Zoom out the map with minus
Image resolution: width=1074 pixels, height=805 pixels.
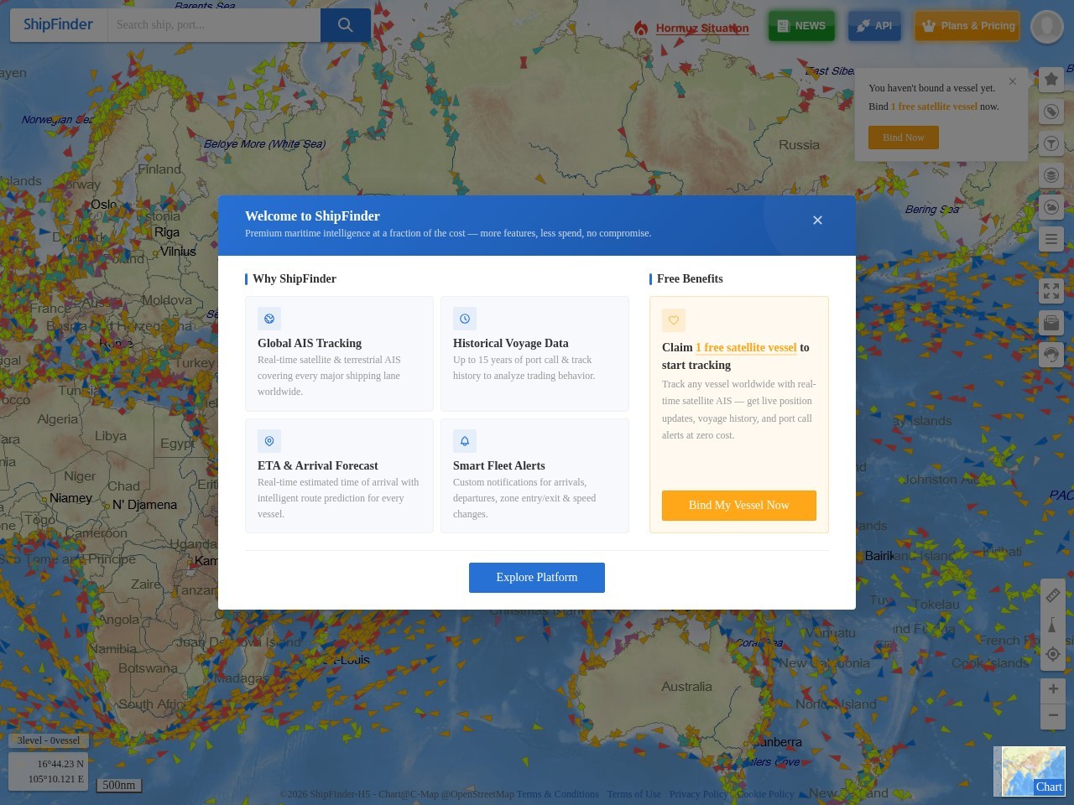pyautogui.click(x=1053, y=715)
